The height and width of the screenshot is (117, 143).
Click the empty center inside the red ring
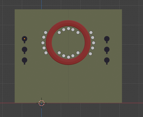68,43
